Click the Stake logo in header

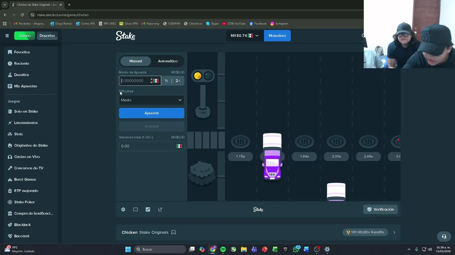click(x=125, y=36)
